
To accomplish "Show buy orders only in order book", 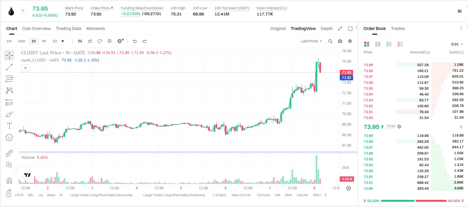I will tap(389, 44).
